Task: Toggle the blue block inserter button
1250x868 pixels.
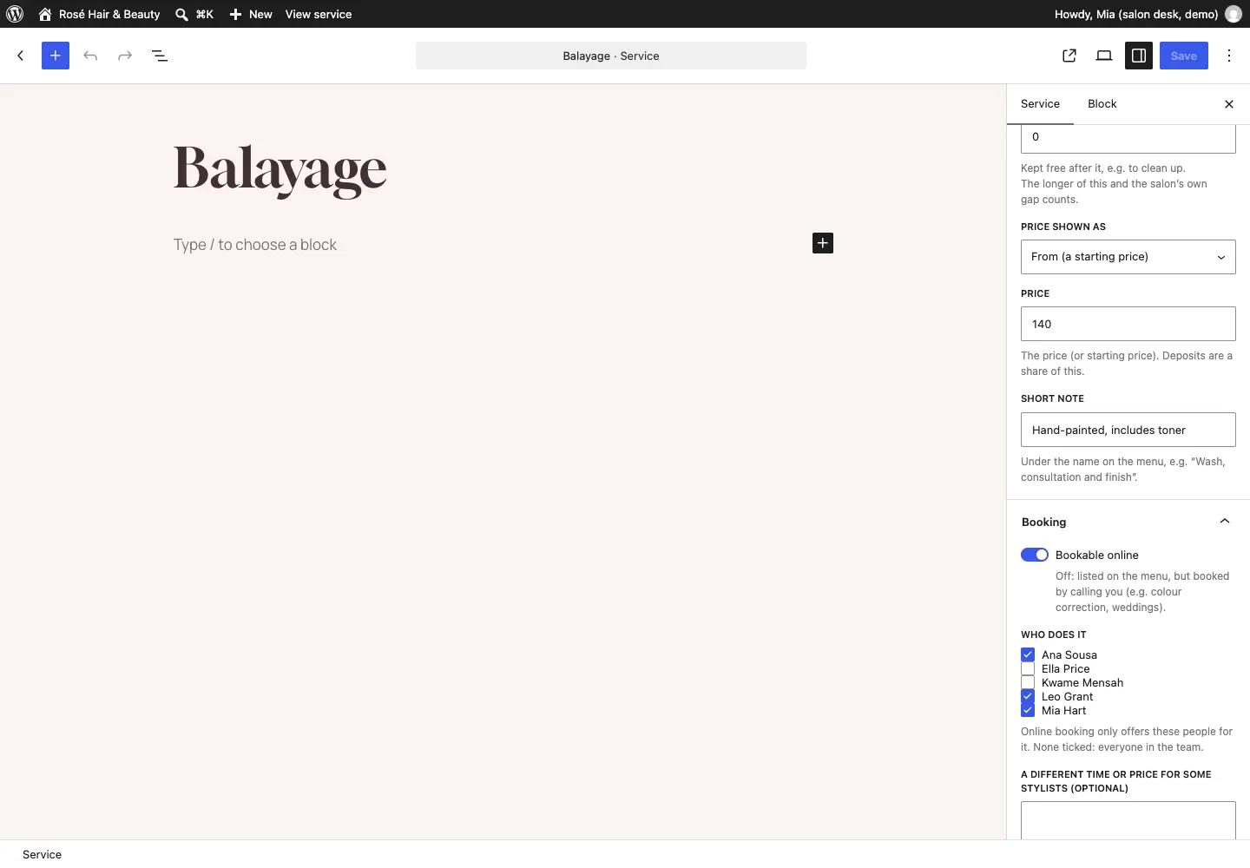Action: (56, 56)
